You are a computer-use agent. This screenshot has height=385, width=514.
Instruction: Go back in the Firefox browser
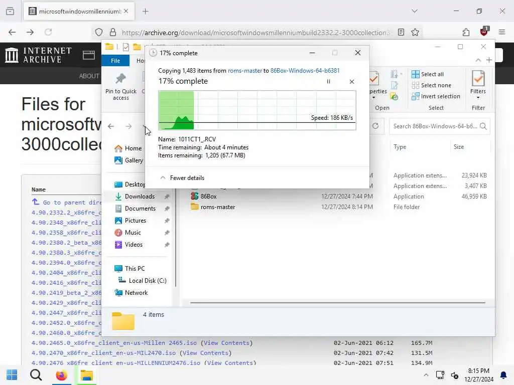point(12,32)
